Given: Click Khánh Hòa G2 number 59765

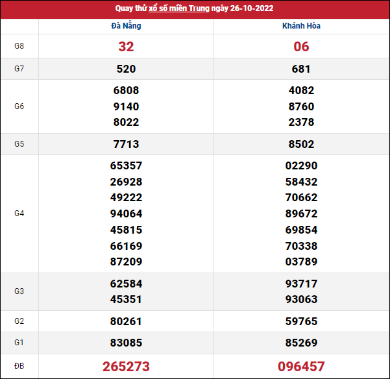Looking at the screenshot, I should (301, 321).
